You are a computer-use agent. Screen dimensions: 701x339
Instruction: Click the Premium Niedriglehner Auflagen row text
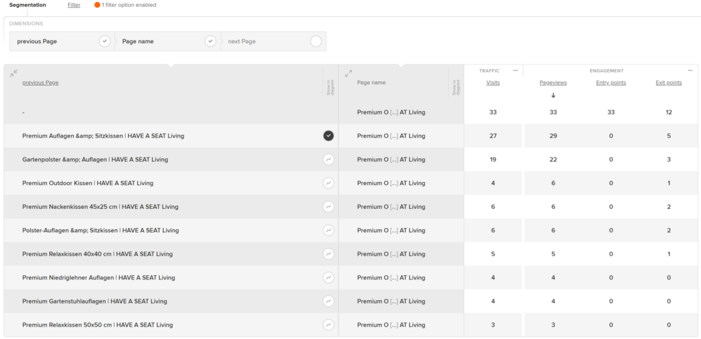[x=99, y=278]
